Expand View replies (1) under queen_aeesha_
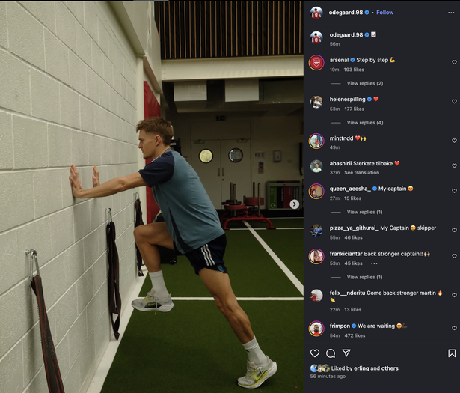 [365, 212]
